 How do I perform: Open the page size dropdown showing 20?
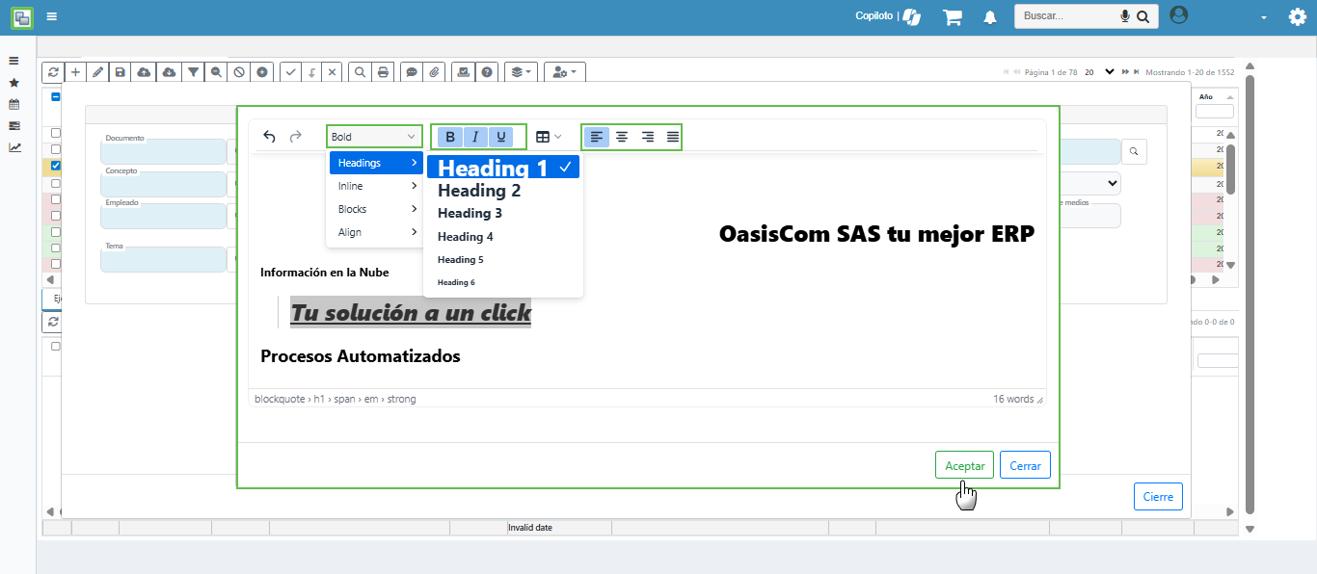tap(1098, 72)
